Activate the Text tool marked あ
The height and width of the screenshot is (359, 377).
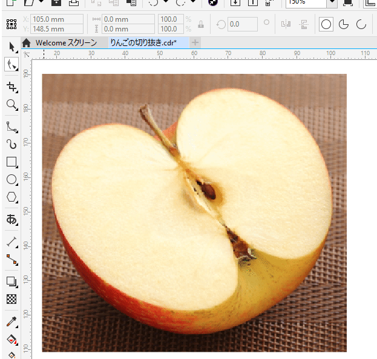click(11, 219)
